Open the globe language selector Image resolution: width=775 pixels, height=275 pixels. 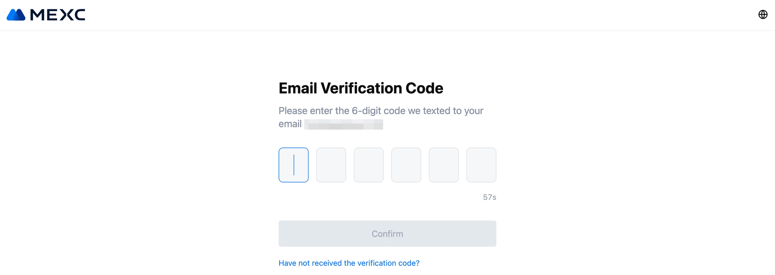(x=763, y=14)
